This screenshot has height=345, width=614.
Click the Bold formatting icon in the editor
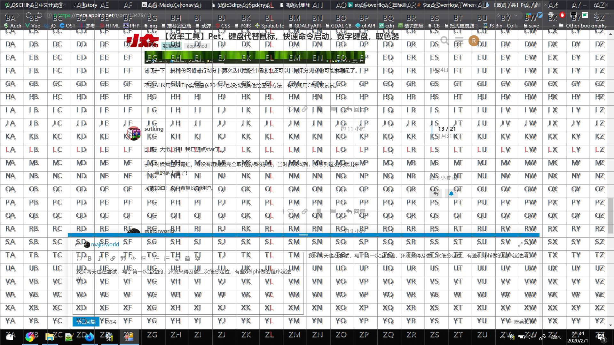click(90, 258)
